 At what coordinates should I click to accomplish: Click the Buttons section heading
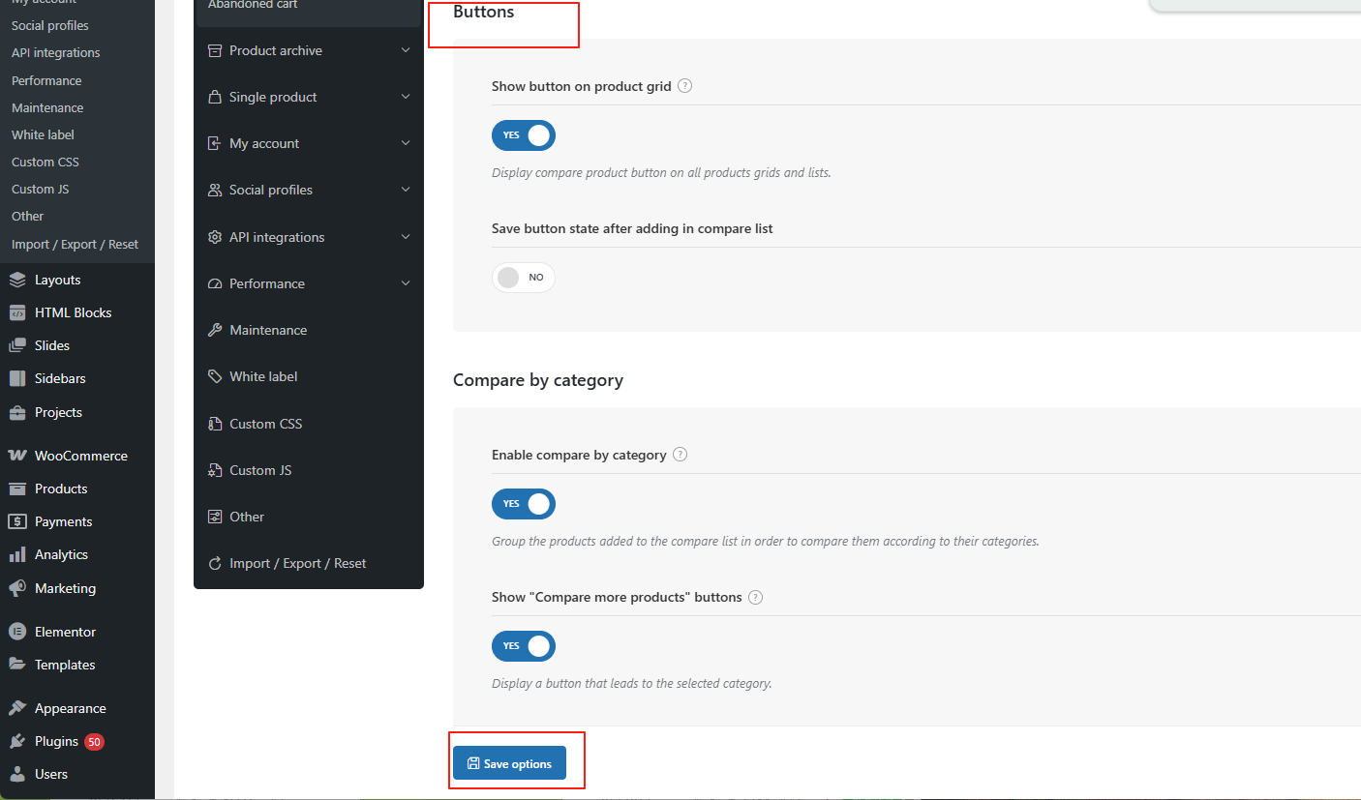click(x=484, y=13)
